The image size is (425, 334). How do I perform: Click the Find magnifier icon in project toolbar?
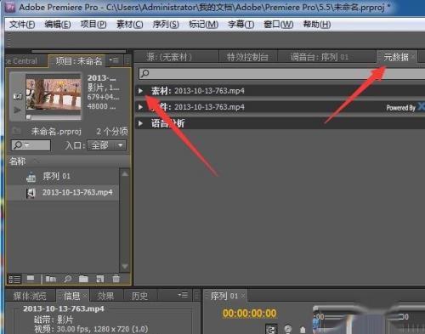(x=67, y=279)
